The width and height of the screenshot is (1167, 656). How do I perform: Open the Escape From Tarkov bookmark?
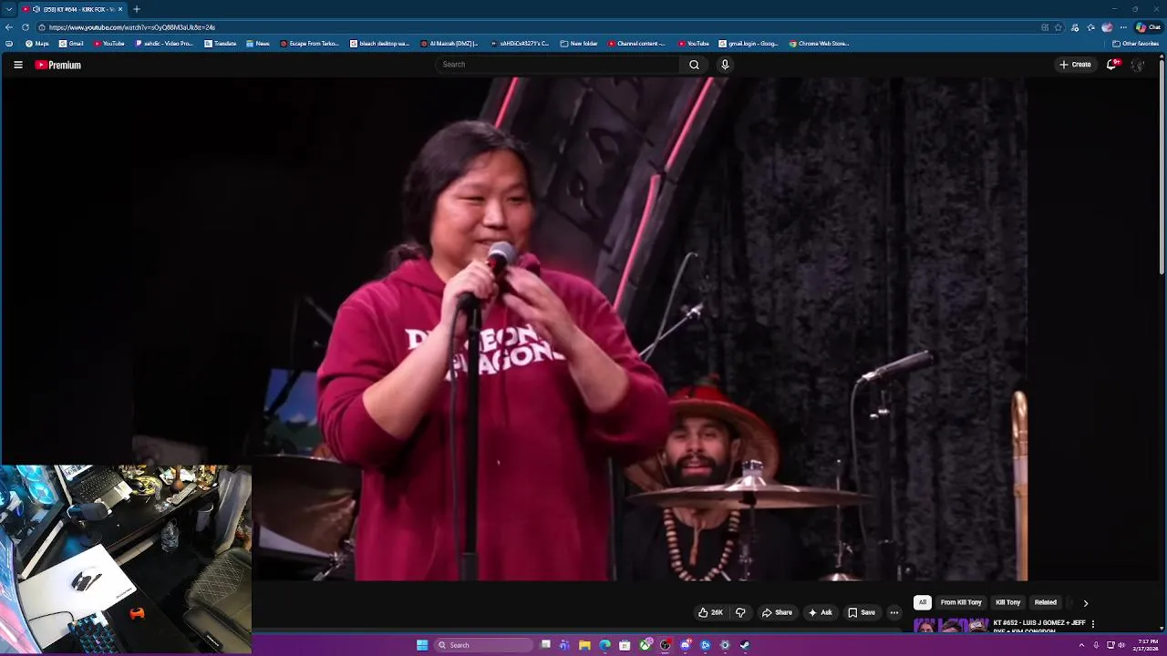(309, 44)
